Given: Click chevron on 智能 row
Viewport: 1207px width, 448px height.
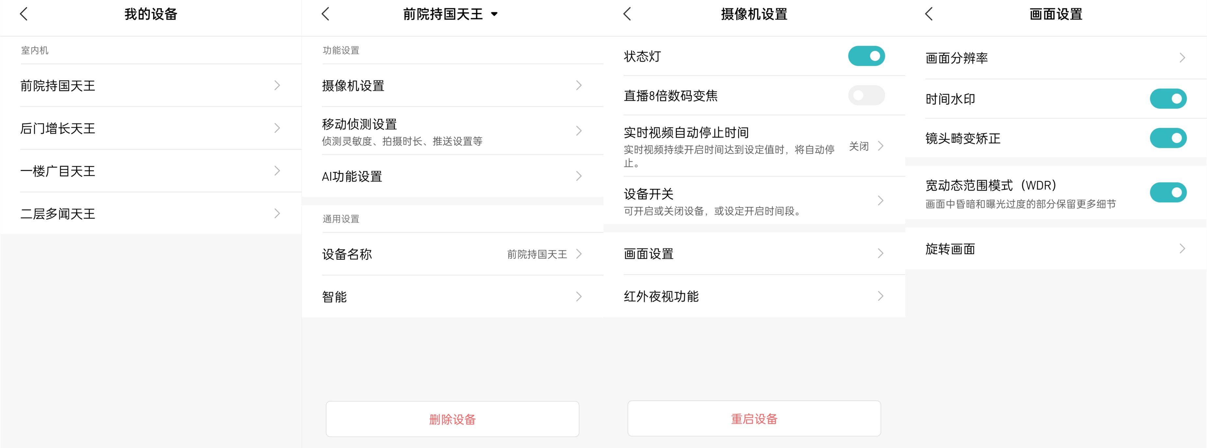Looking at the screenshot, I should tap(579, 297).
